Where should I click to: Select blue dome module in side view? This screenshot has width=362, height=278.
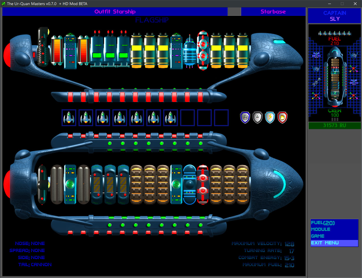[x=190, y=184]
